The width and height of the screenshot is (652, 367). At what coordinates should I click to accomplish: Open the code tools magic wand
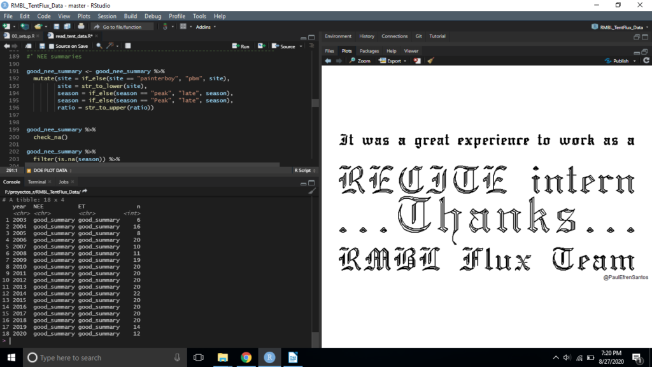(x=110, y=46)
